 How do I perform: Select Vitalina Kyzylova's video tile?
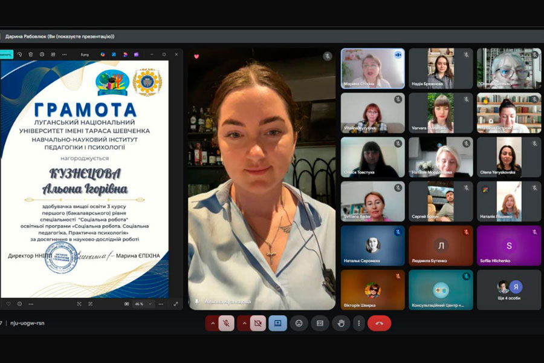point(372,113)
